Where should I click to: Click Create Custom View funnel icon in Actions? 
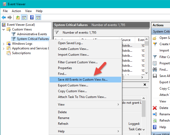tap(155, 44)
